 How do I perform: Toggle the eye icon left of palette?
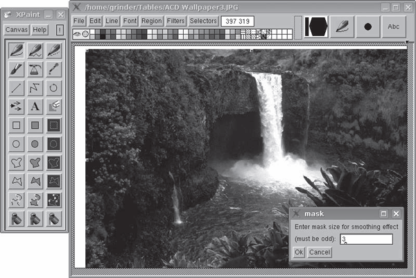pos(76,33)
